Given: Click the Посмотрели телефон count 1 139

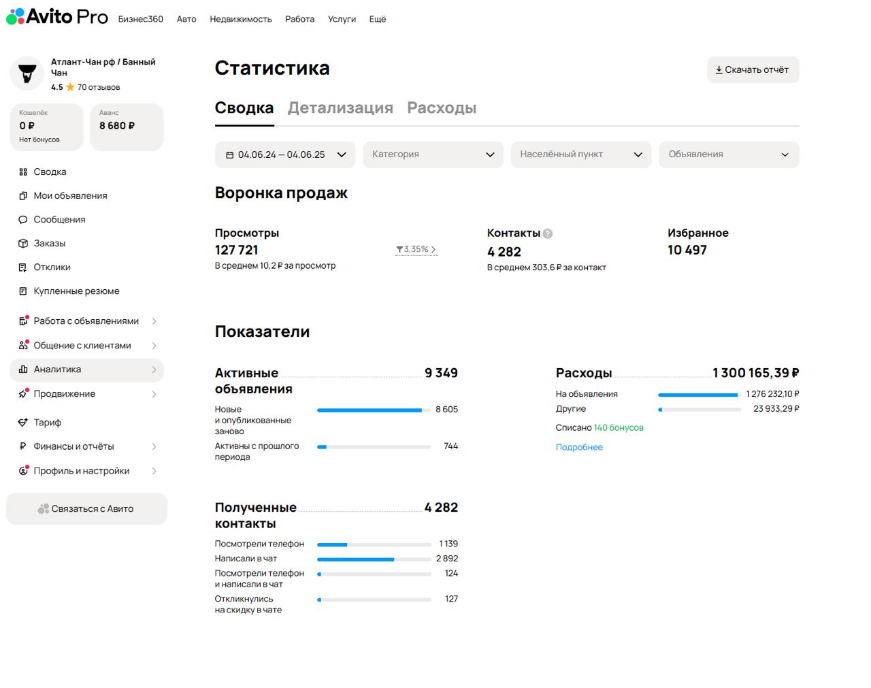Looking at the screenshot, I should tap(448, 544).
